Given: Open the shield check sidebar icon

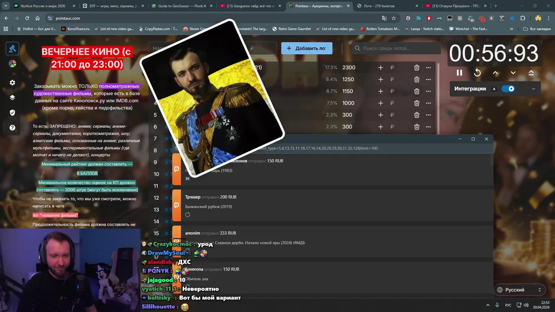Looking at the screenshot, I should point(12,113).
